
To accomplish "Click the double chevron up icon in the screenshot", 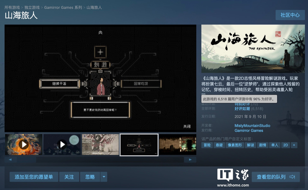I will [x=100, y=33].
